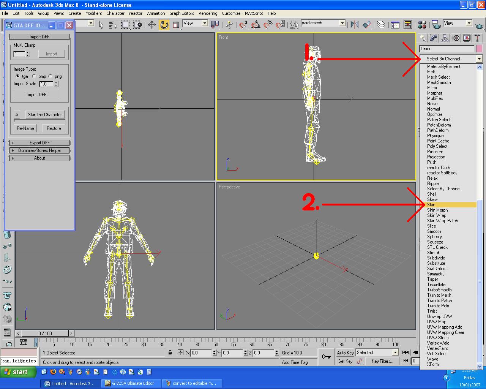Open the Layer Manager icon
The width and height of the screenshot is (486, 389).
[x=381, y=25]
